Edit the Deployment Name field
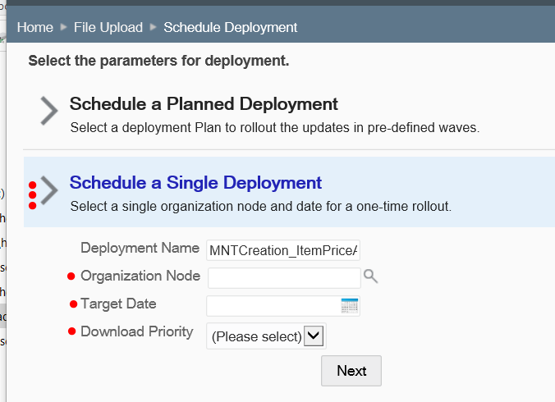 pyautogui.click(x=283, y=250)
